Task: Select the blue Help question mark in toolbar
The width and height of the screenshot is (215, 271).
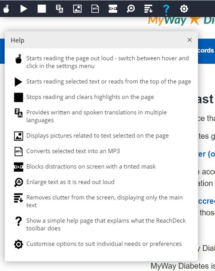Action: pos(166,9)
